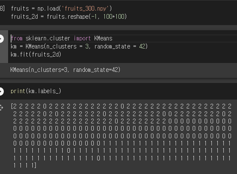Click the cell execution count ending in 8]
237x174 pixels.
[x=2, y=9]
